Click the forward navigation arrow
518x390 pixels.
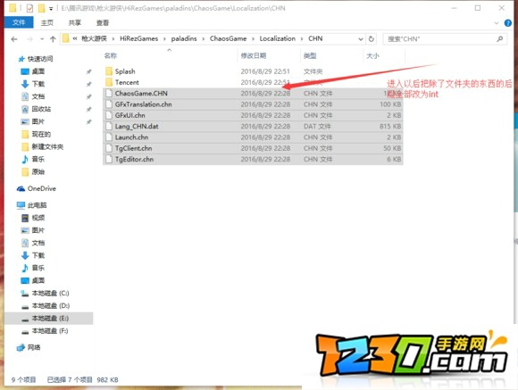click(x=29, y=39)
